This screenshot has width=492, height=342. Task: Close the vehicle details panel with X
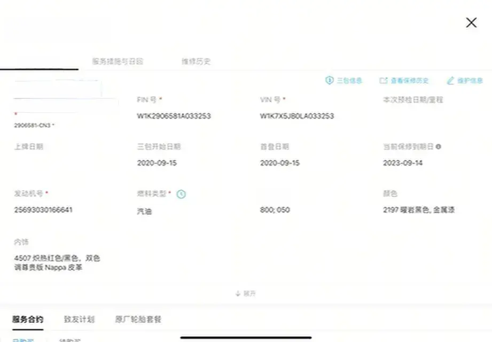(x=471, y=22)
